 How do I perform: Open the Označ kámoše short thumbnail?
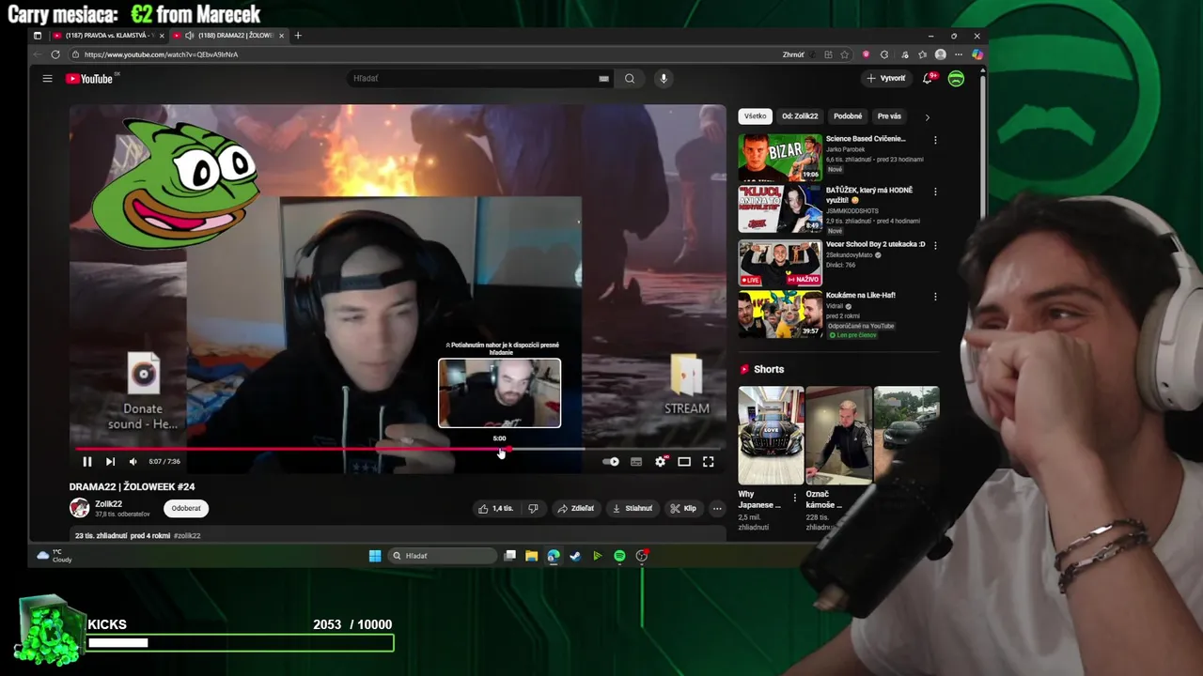point(838,435)
